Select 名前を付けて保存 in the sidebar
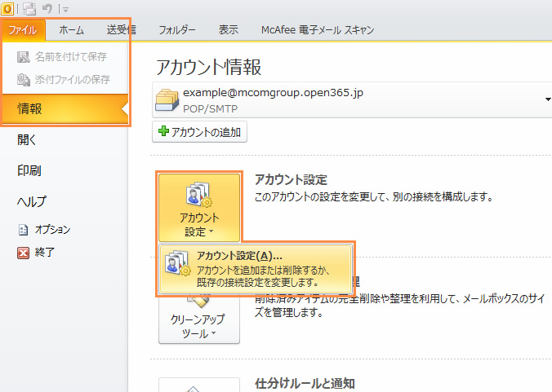552x392 pixels. coord(64,58)
